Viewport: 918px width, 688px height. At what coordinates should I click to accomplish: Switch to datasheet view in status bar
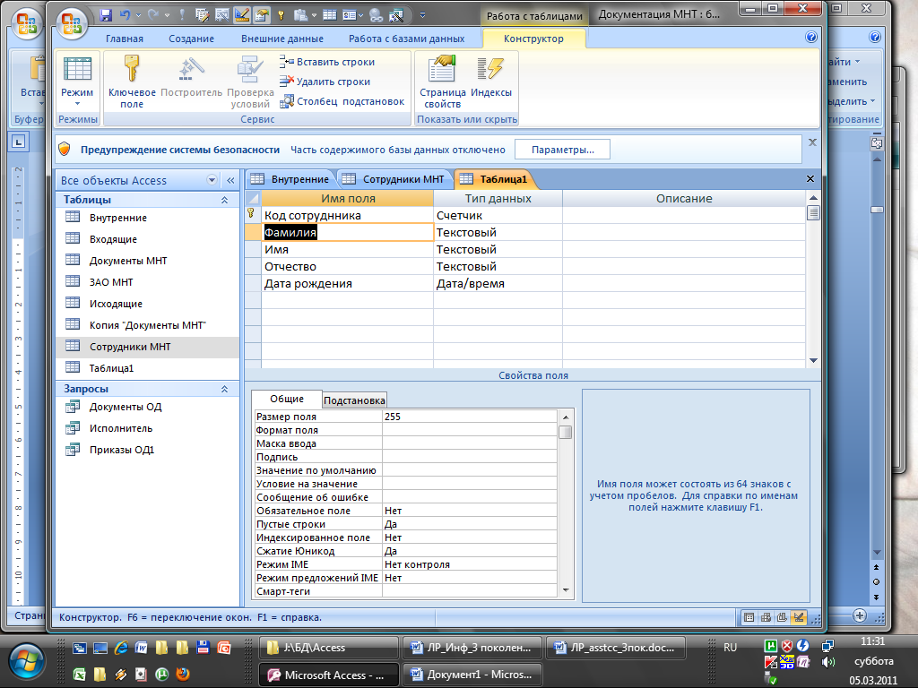[749, 617]
